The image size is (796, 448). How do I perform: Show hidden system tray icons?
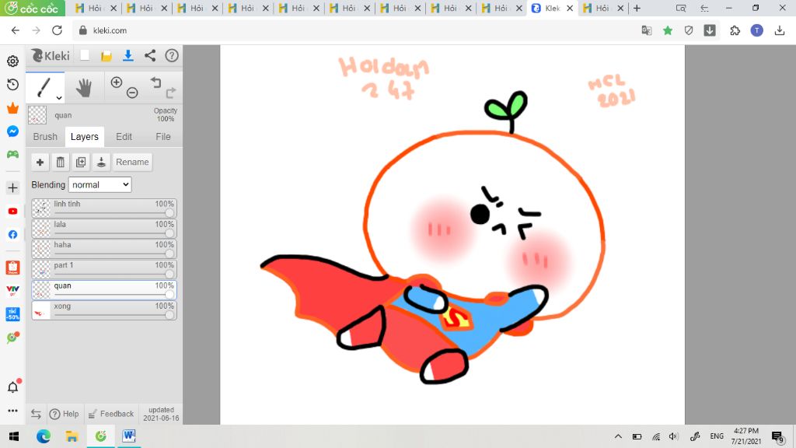618,436
